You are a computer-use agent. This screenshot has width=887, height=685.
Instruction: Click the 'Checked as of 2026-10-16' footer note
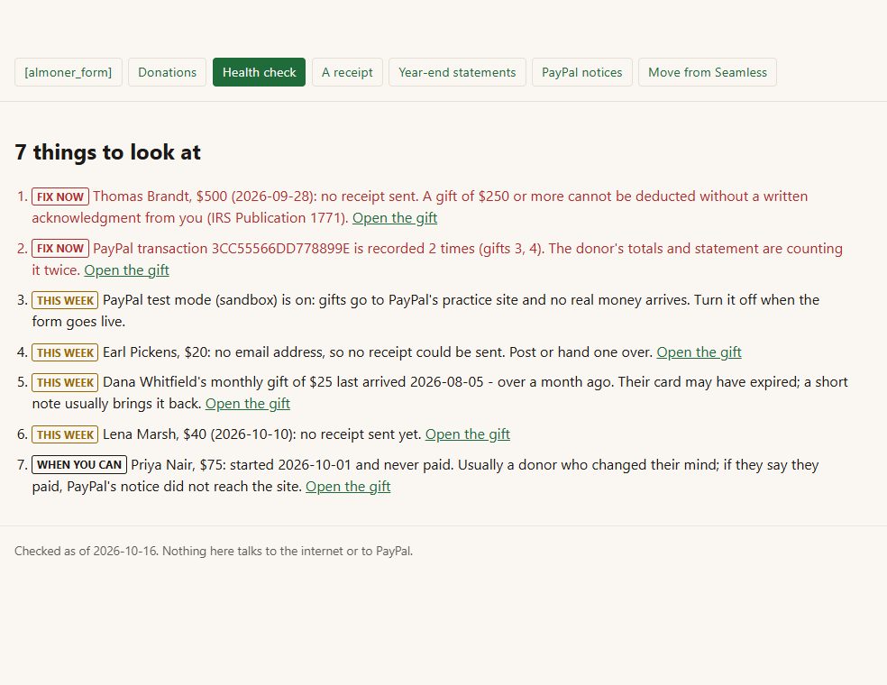pos(214,551)
